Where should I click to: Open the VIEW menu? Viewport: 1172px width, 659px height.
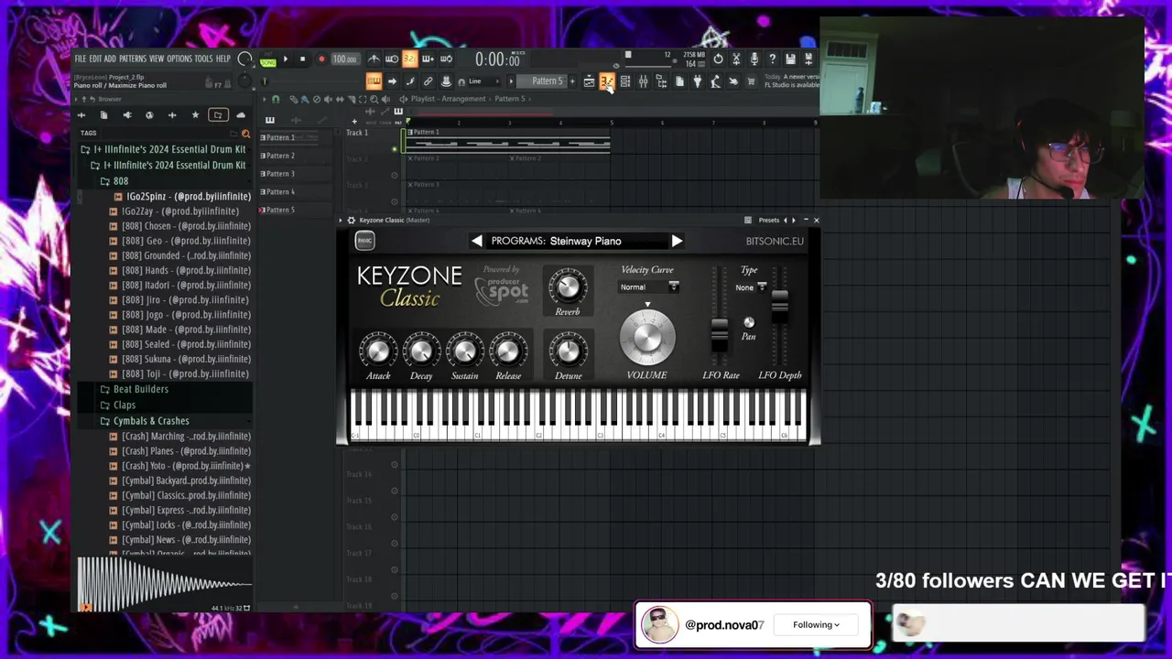coord(157,59)
